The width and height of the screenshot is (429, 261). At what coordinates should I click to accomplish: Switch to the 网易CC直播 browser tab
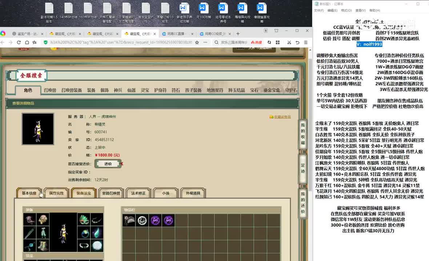[x=178, y=34]
